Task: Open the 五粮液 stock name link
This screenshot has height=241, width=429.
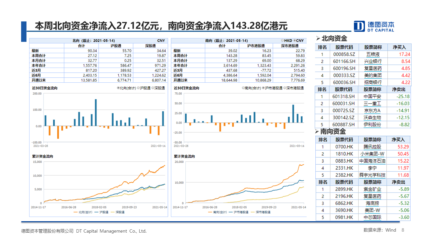Action: pos(373,54)
